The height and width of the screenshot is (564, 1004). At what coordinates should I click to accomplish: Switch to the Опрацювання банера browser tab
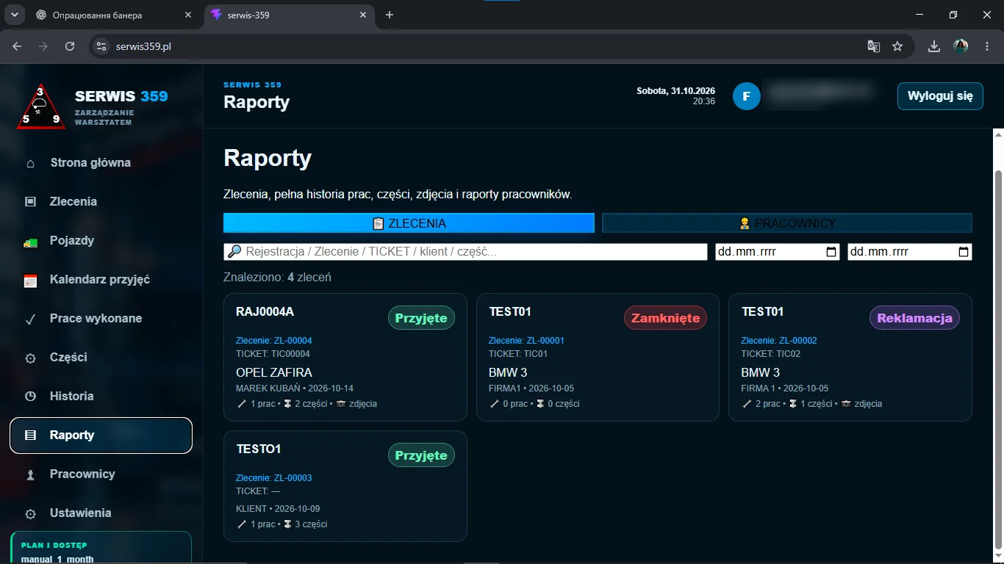[x=114, y=15]
